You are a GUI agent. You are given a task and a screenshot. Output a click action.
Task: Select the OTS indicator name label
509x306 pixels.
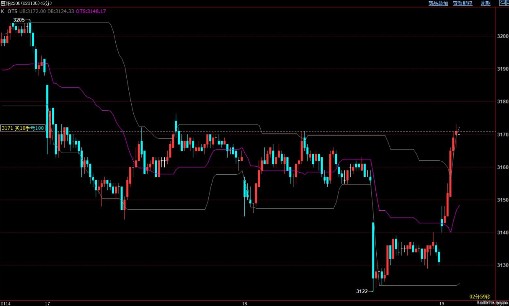[12, 11]
